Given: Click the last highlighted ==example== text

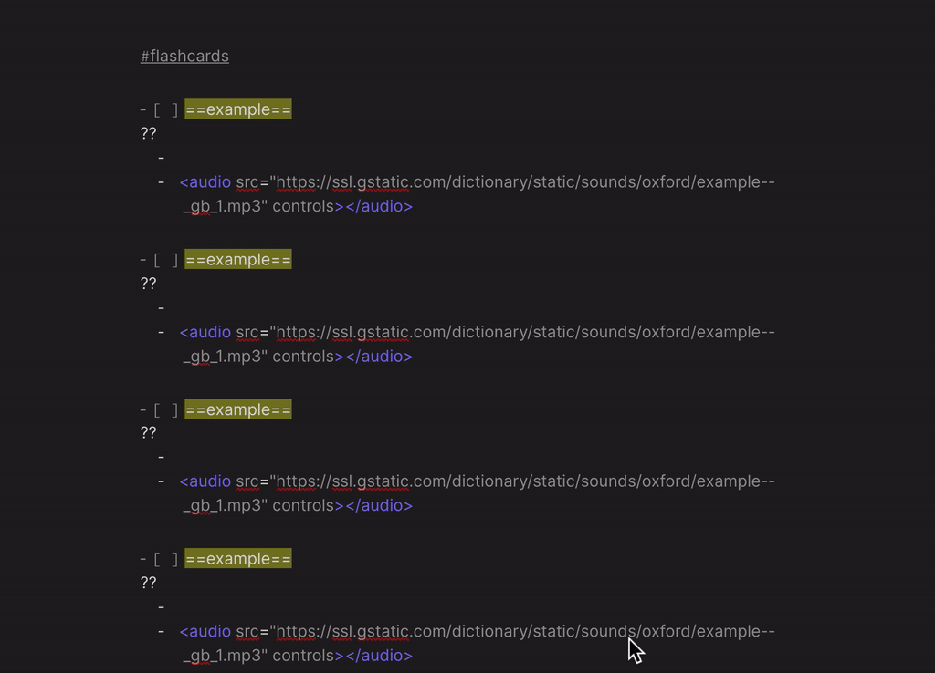Looking at the screenshot, I should click(238, 559).
